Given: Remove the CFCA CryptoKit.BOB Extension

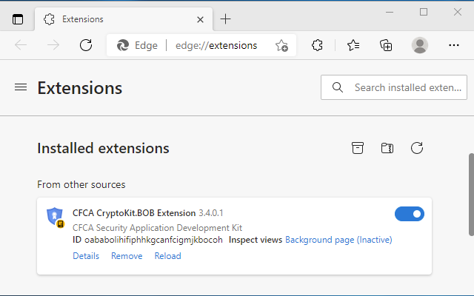Looking at the screenshot, I should [127, 256].
